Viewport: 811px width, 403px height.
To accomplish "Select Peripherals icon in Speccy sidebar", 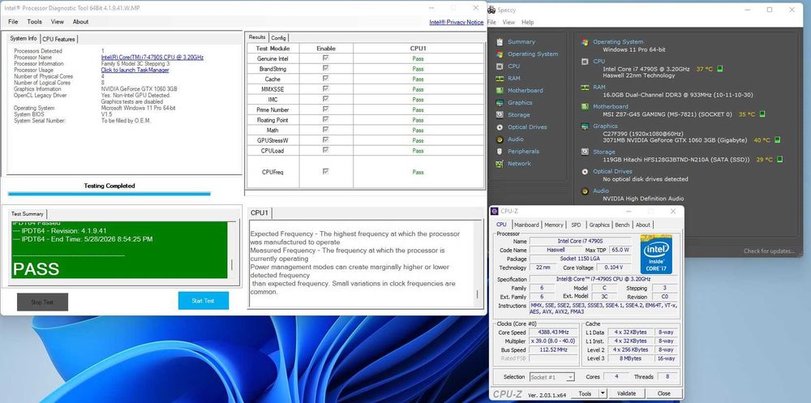I will 499,152.
